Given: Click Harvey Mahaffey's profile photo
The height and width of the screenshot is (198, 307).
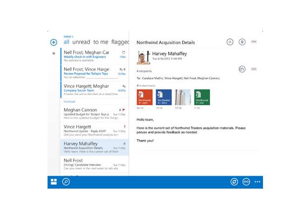Looking at the screenshot, I should tap(144, 57).
